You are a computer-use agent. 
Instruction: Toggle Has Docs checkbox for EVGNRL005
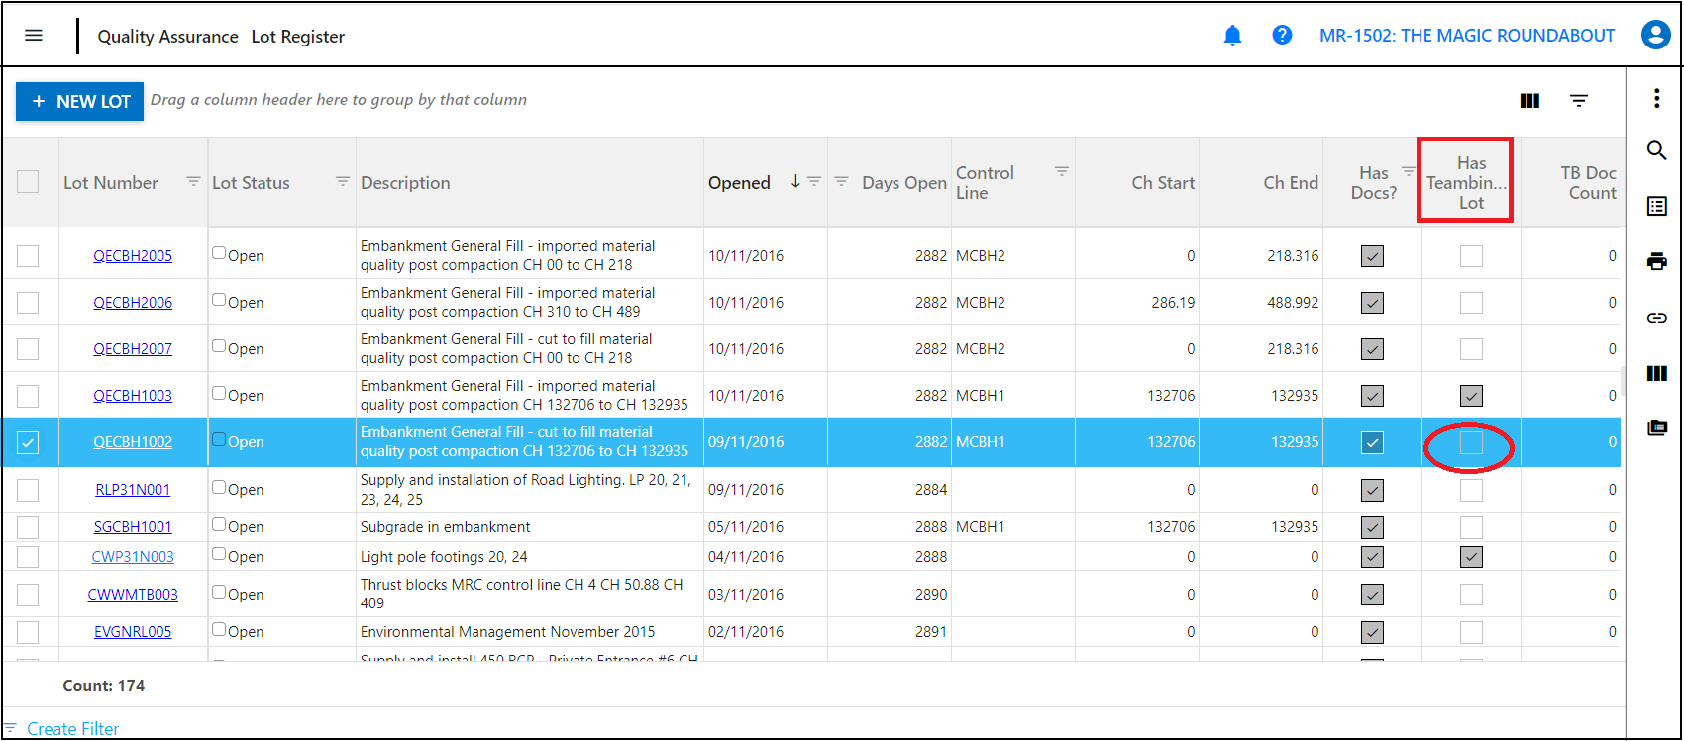point(1372,632)
